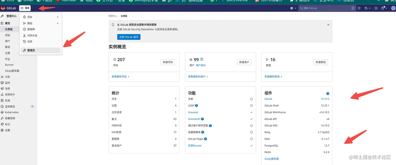Image resolution: width=396 pixels, height=165 pixels.
Task: Click the issues icon in top bar
Action: (359, 8)
